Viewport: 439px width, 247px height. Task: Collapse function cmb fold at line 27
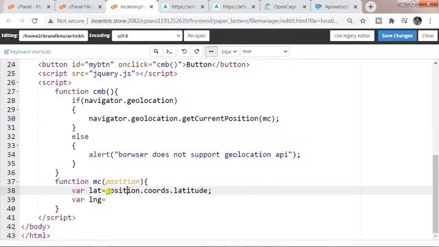[x=18, y=91]
